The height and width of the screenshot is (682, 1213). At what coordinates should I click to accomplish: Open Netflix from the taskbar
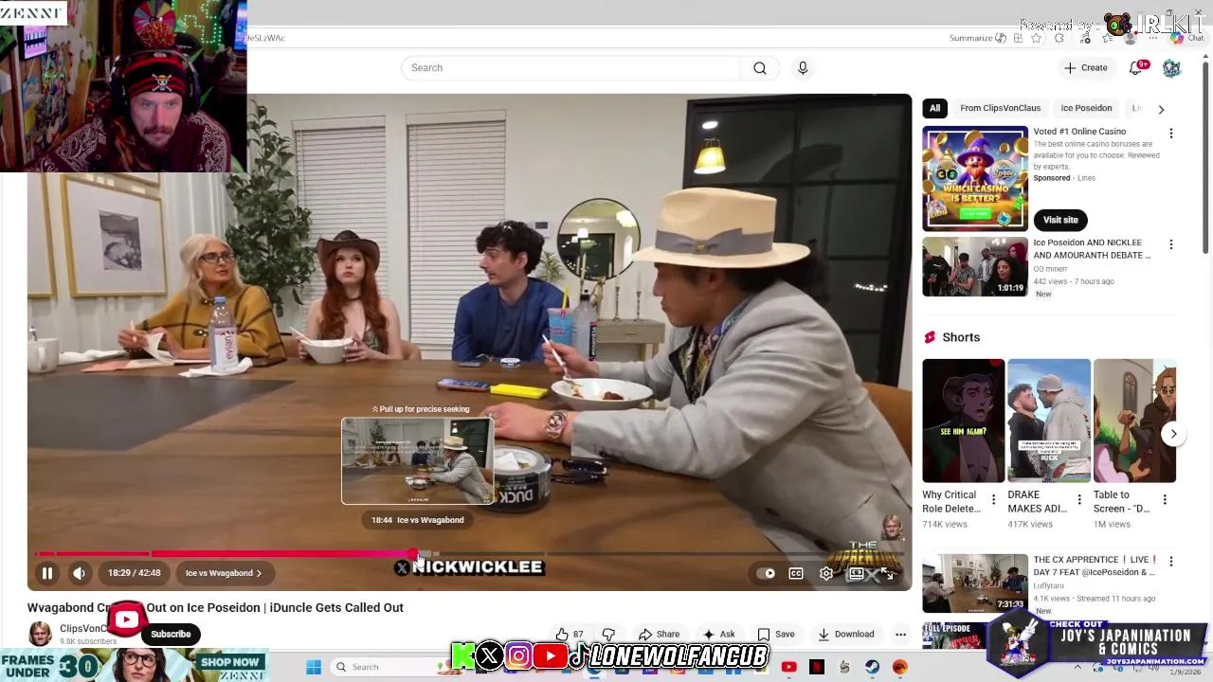[x=817, y=667]
